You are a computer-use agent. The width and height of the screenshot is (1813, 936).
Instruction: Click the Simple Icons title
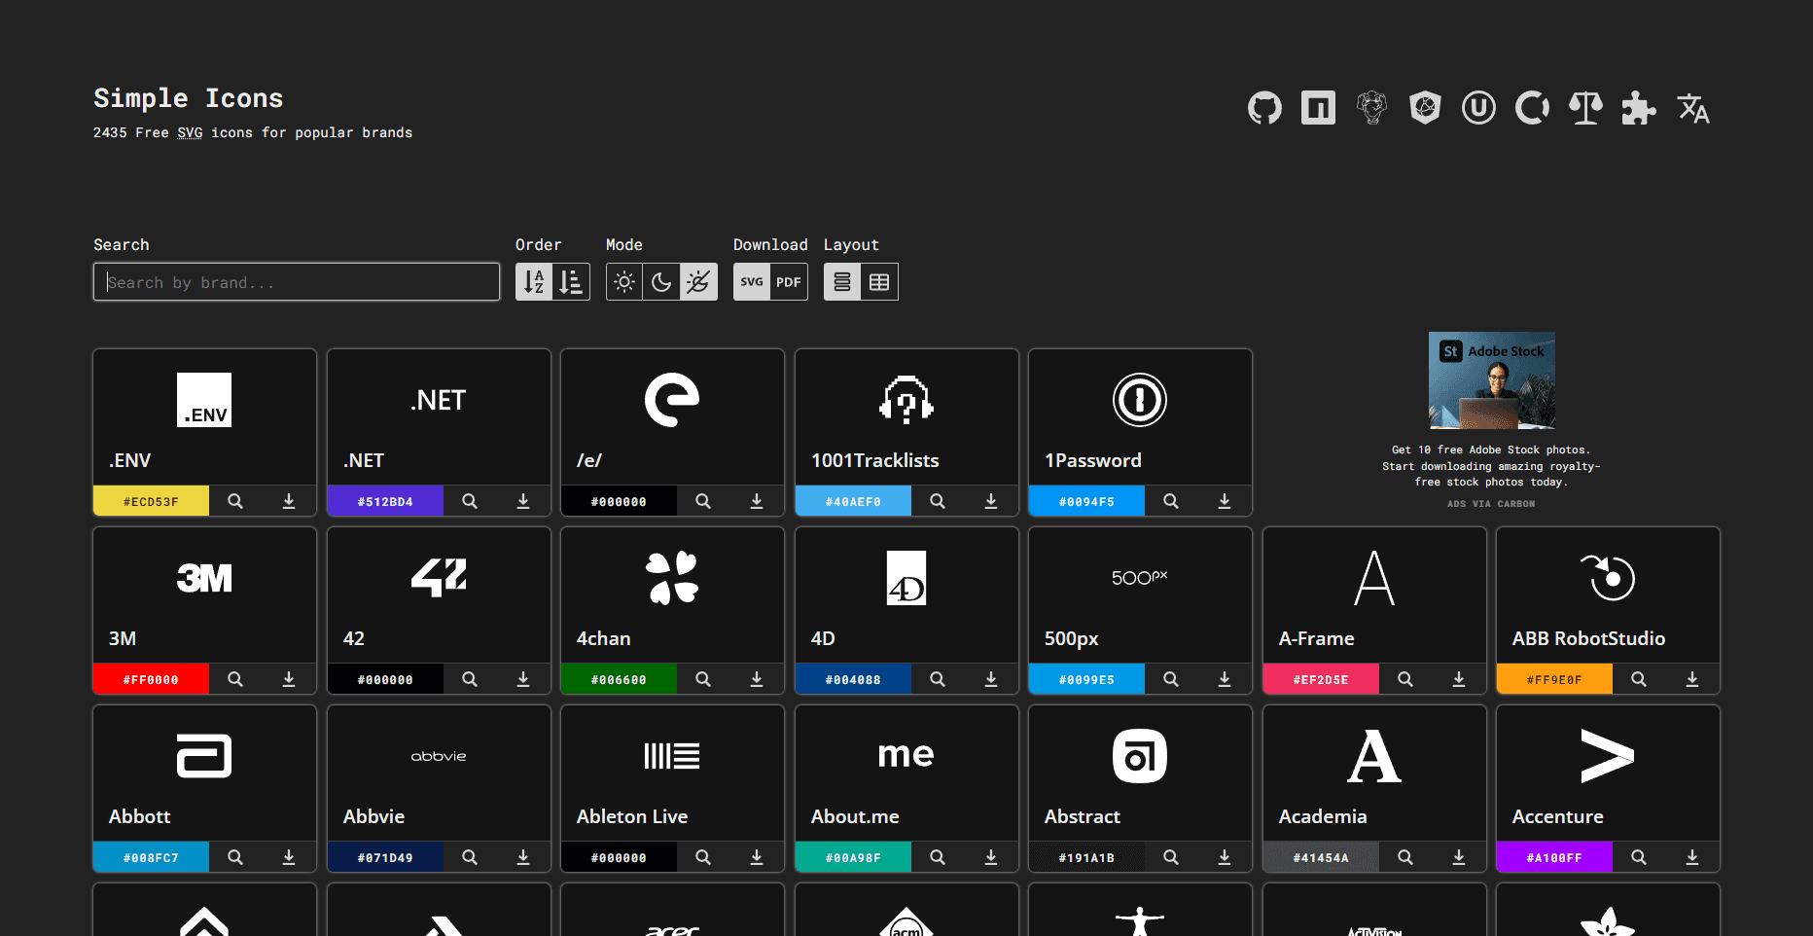pos(189,98)
